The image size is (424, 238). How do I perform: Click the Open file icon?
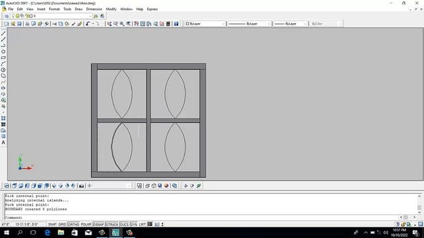tap(13, 24)
